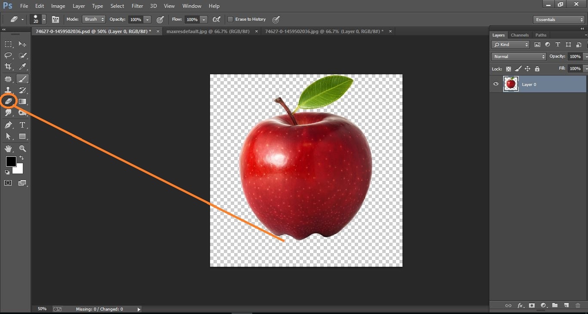Viewport: 588px width, 314px height.
Task: Add a layer mask from the Layers panel
Action: [532, 305]
